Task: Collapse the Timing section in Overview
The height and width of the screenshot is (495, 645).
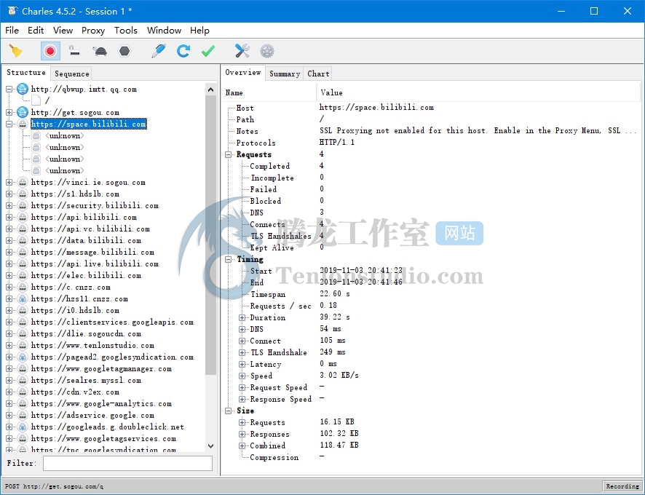Action: point(229,260)
